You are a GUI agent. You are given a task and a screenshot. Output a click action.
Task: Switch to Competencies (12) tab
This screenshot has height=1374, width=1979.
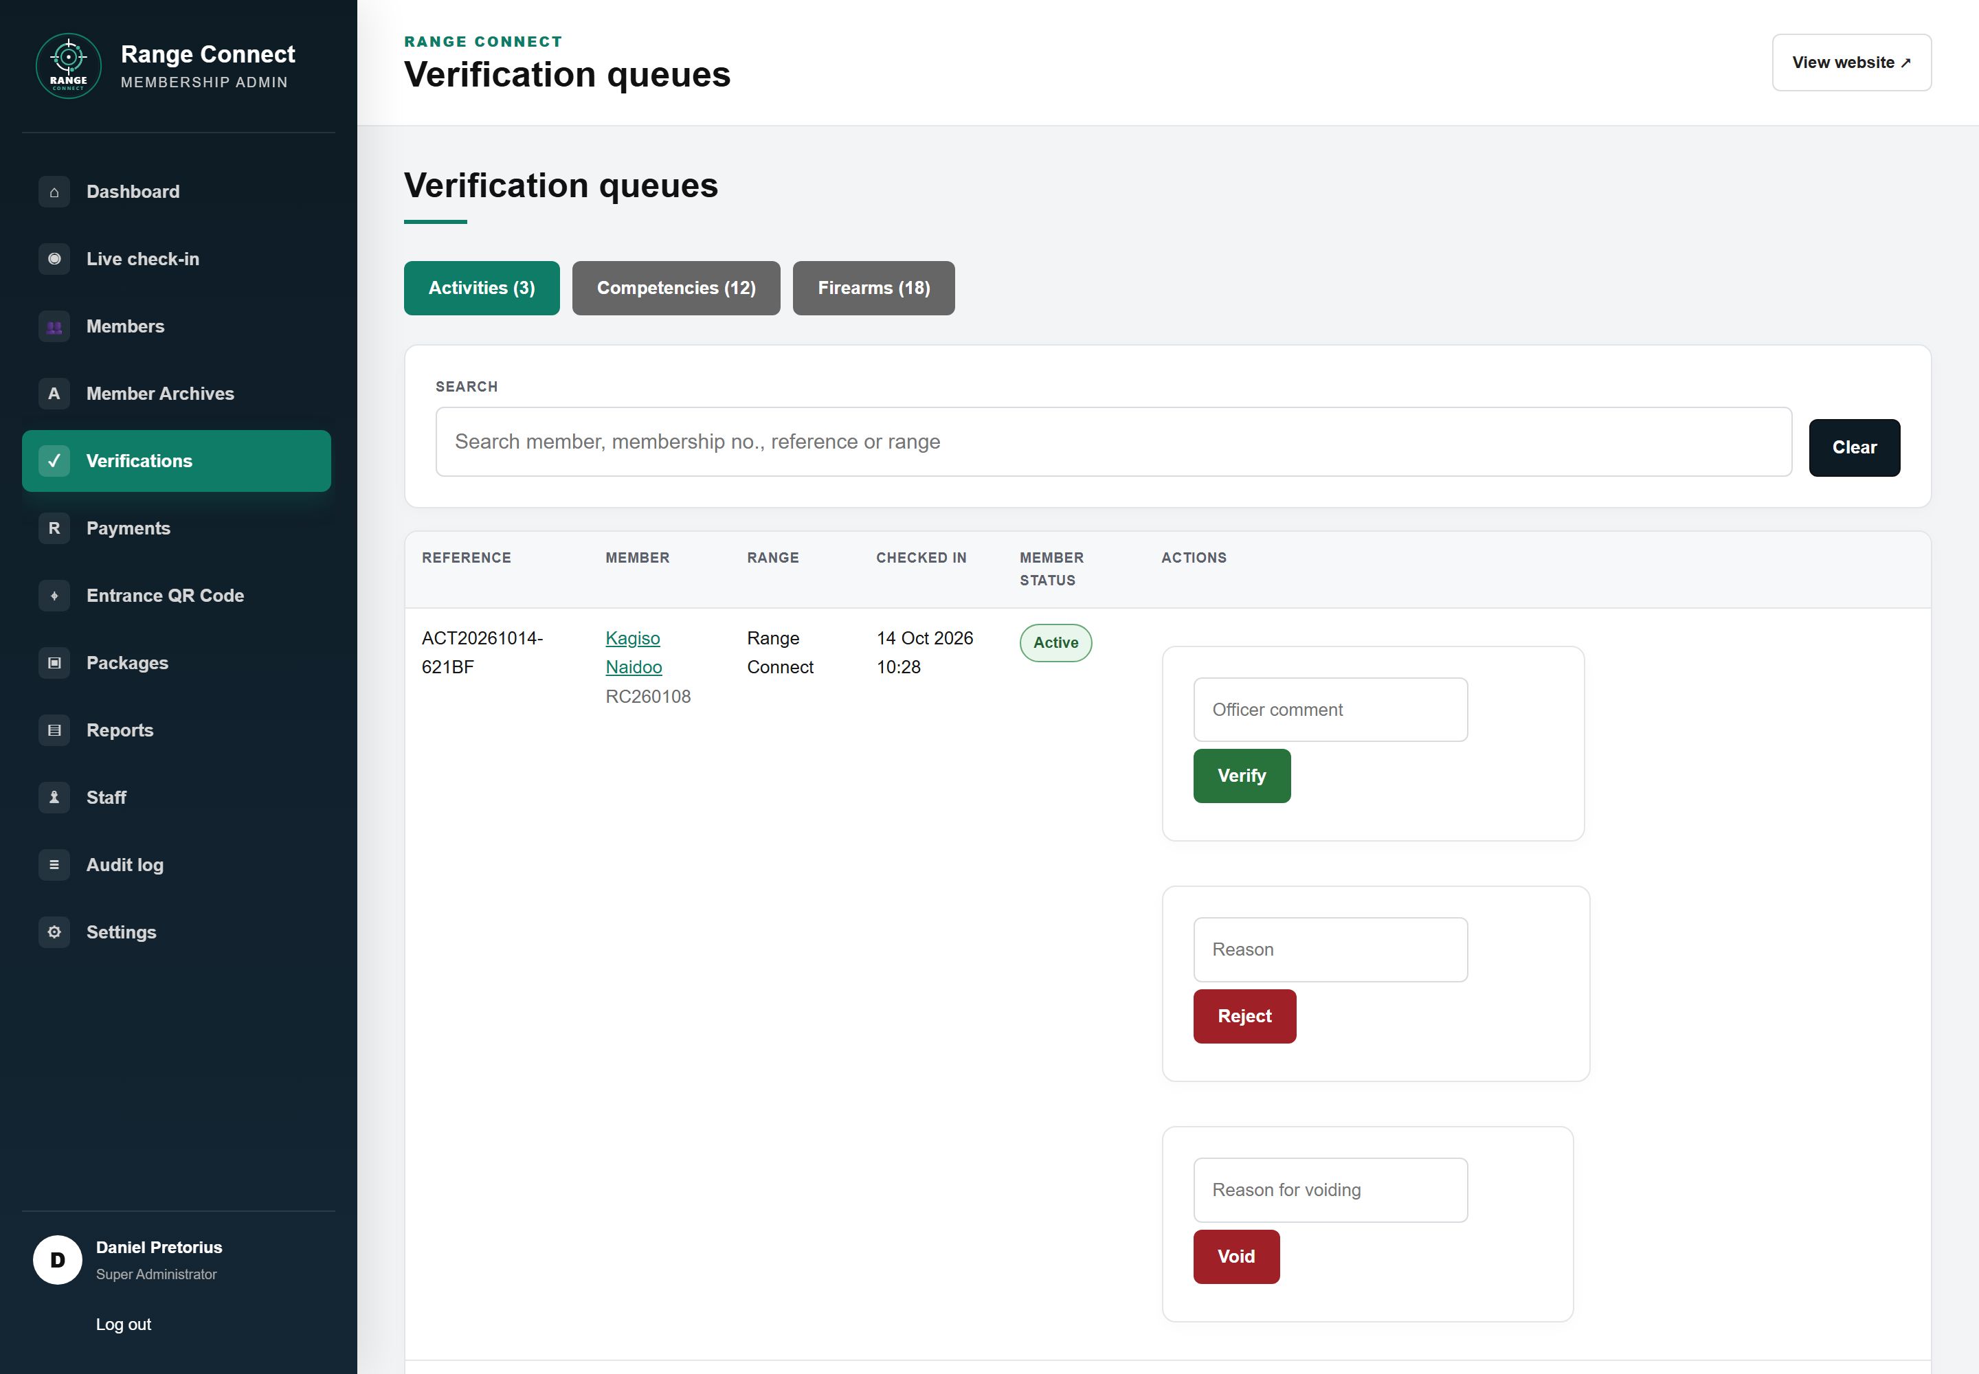[676, 288]
